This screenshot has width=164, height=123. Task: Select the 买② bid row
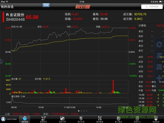(x=151, y=62)
